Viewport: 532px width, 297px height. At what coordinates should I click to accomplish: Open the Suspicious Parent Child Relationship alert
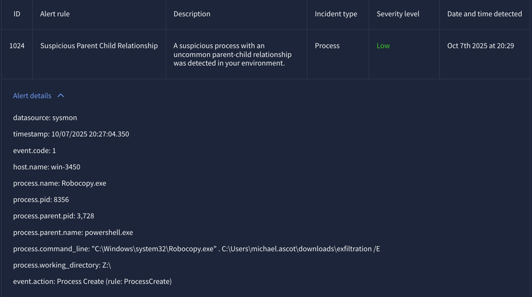[x=99, y=46]
